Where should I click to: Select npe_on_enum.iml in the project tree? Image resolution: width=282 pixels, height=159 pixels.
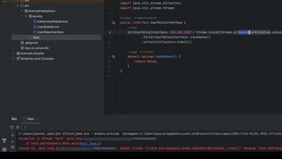coord(37,48)
